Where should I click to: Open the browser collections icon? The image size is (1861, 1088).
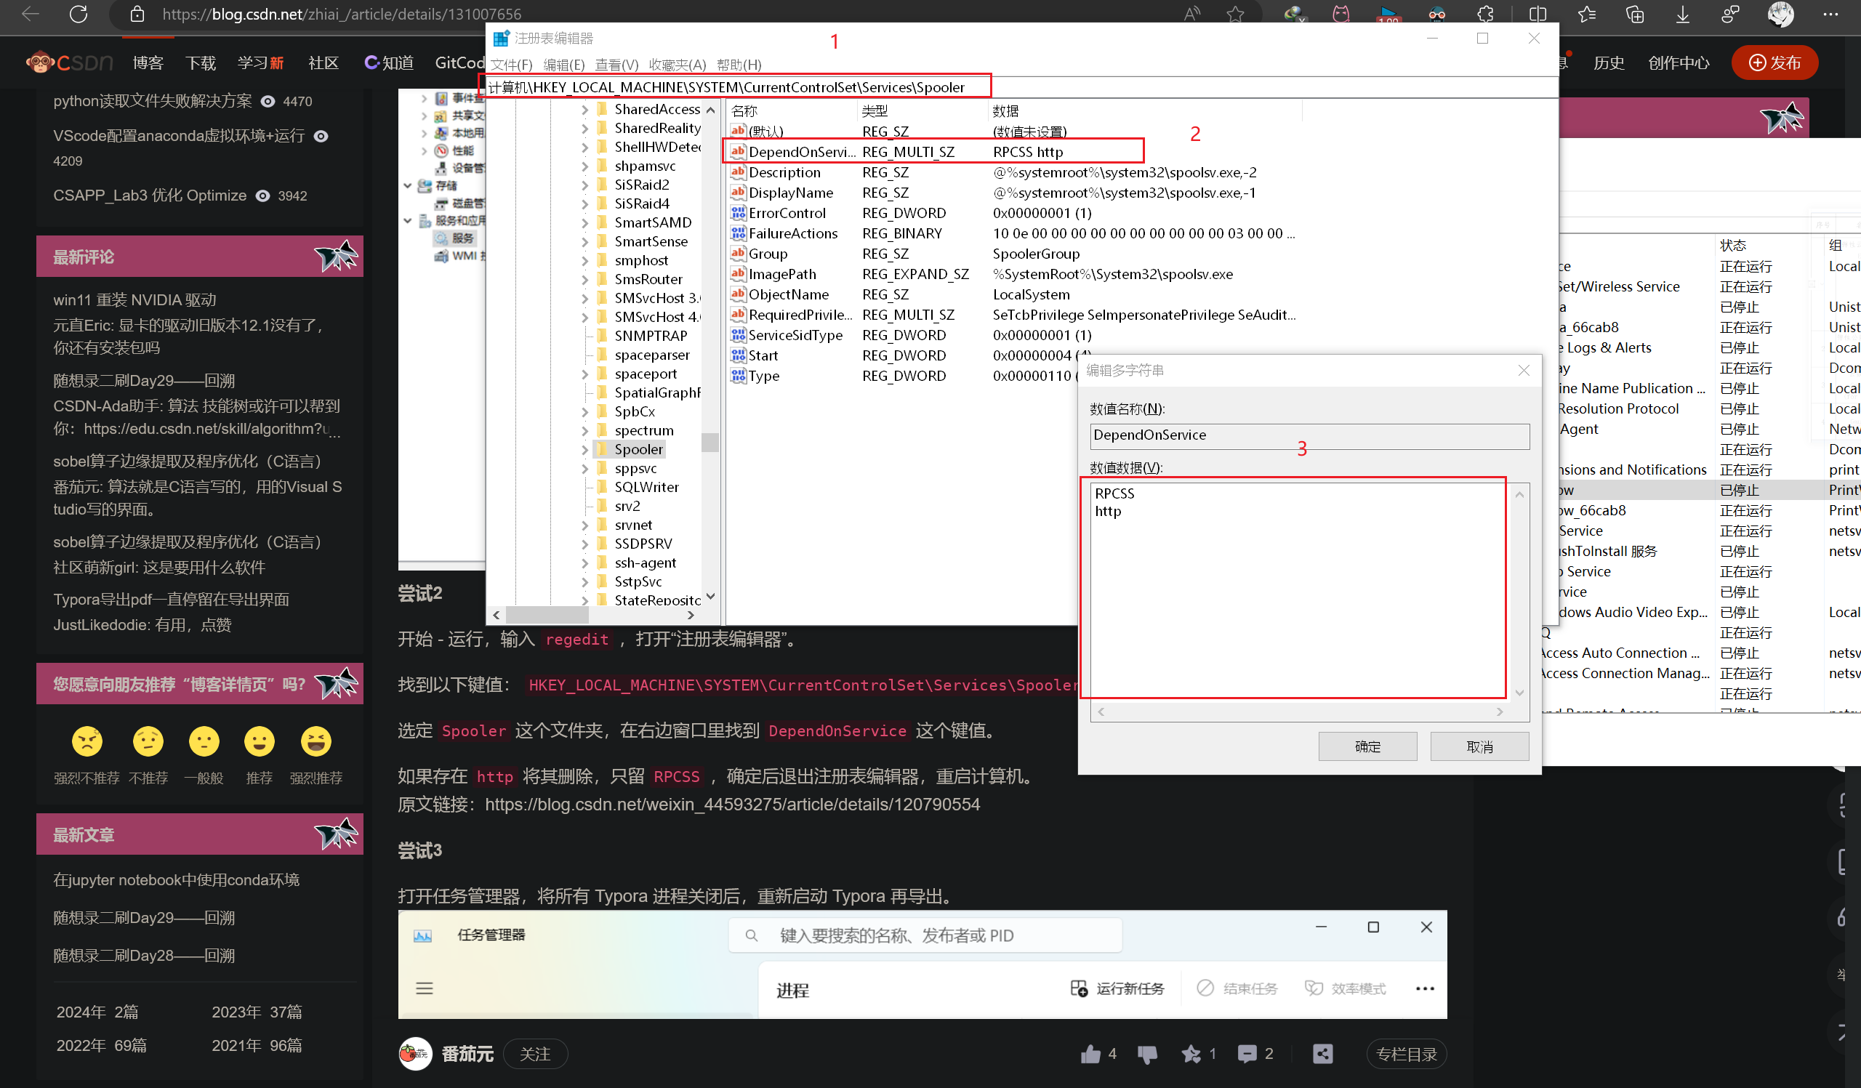pyautogui.click(x=1634, y=14)
